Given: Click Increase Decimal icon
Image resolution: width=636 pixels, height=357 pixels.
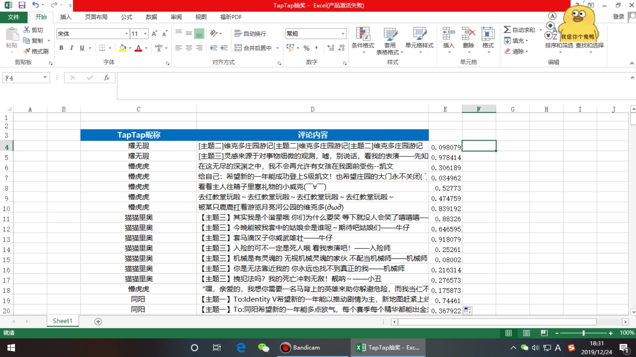Looking at the screenshot, I should coord(331,48).
